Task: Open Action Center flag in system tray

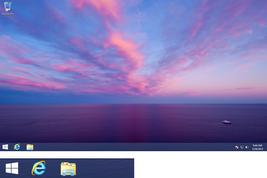Action: click(237, 147)
